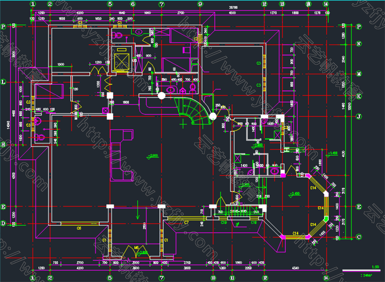Select the green downward arrow near entrance
Image resolution: width=385 pixels, height=282 pixels.
point(138,210)
